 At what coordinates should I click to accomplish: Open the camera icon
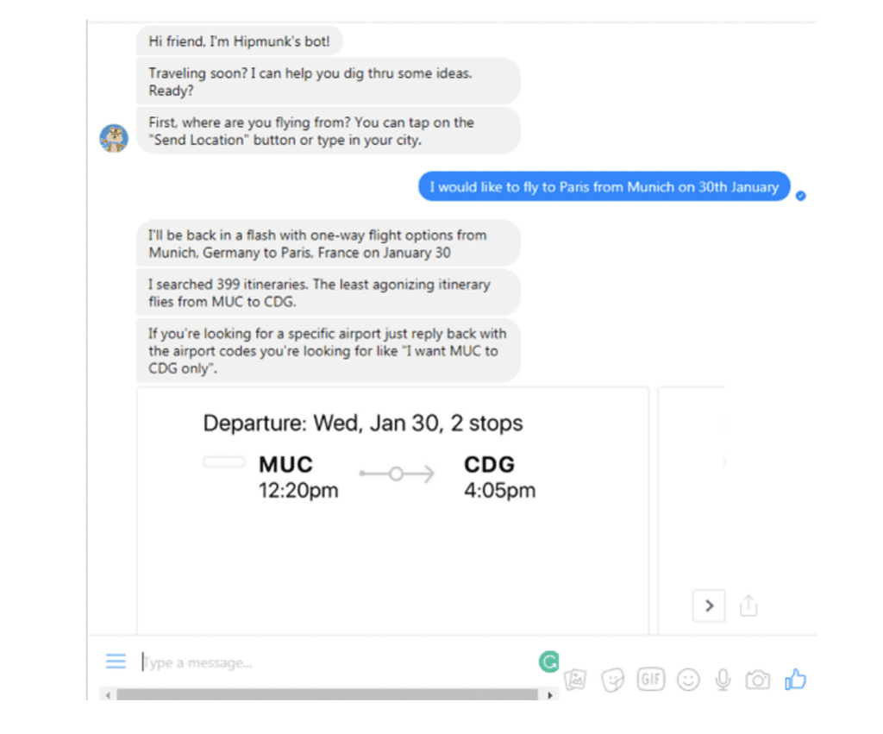click(758, 680)
